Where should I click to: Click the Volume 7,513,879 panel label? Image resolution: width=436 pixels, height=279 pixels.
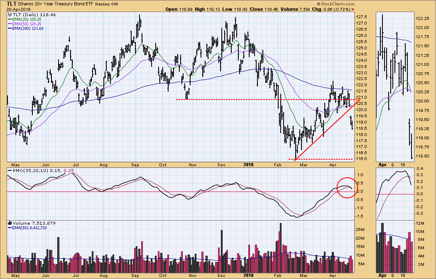pyautogui.click(x=32, y=223)
